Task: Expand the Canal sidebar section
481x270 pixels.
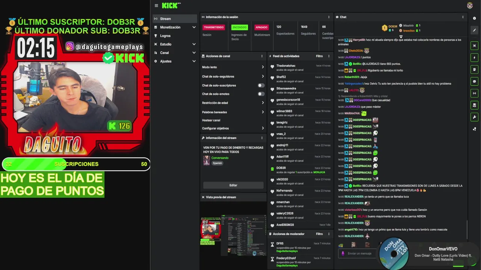Action: 194,53
